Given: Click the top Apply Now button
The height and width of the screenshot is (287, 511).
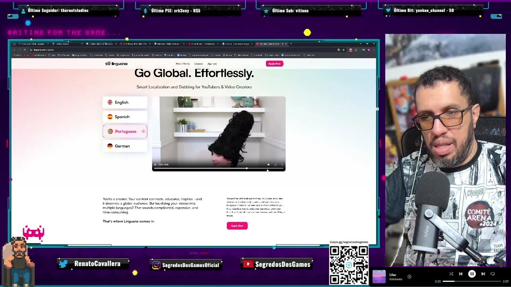Looking at the screenshot, I should (274, 64).
